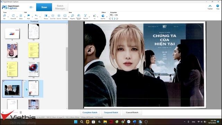Go to the previous page arrow
This screenshot has width=222, height=125.
(x=112, y=19)
